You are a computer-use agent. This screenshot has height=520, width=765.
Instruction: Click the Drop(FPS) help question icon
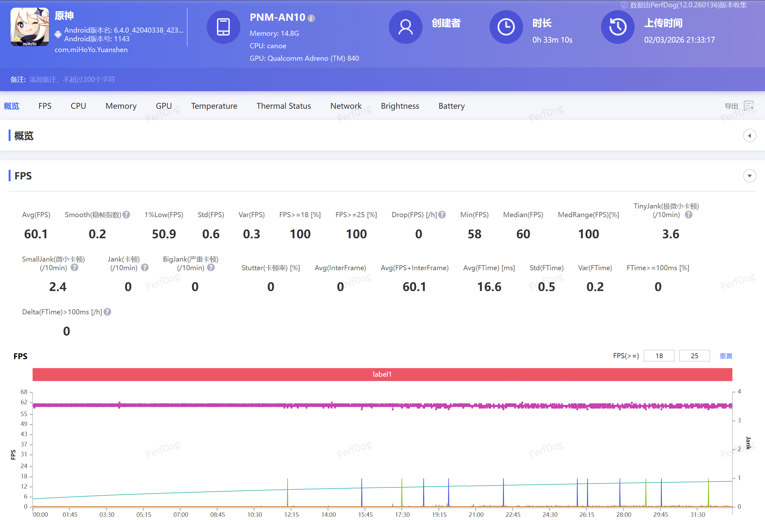click(442, 215)
